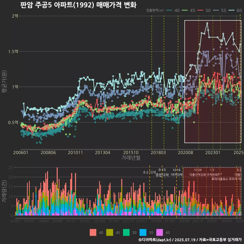Click the 2억 y-axis label

click(x=15, y=16)
